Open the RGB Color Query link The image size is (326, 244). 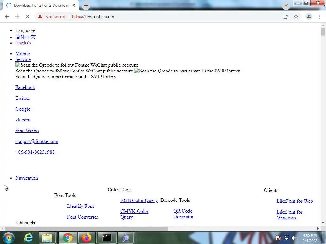(x=139, y=200)
